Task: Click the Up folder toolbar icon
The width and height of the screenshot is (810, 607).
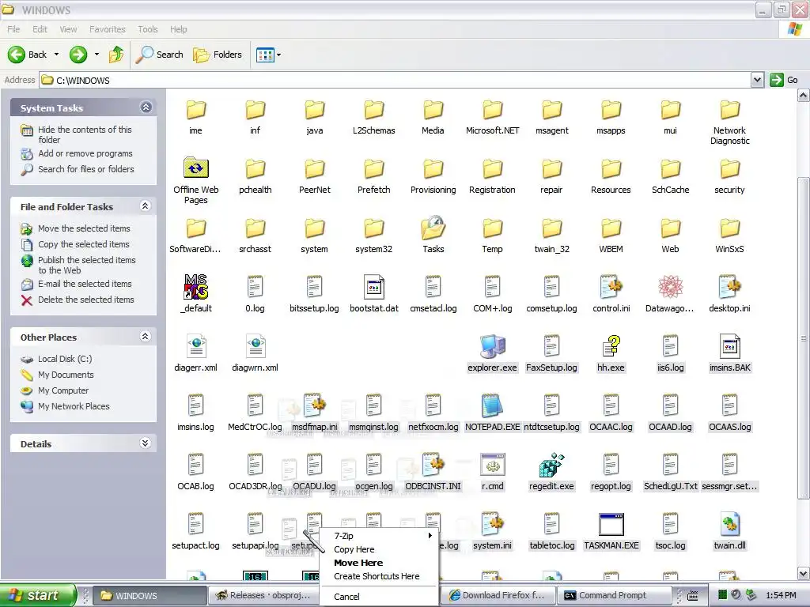Action: [116, 55]
